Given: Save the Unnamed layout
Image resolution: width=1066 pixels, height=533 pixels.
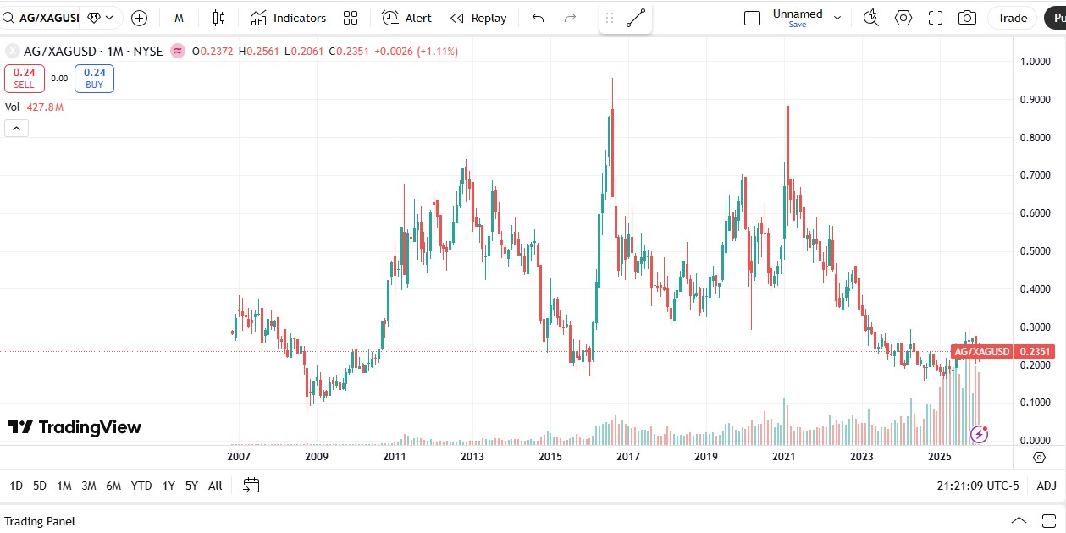Looking at the screenshot, I should pos(798,25).
